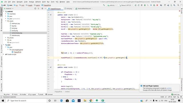Click Search Everywhere magnifier icon
The width and height of the screenshot is (183, 103).
pos(178,5)
